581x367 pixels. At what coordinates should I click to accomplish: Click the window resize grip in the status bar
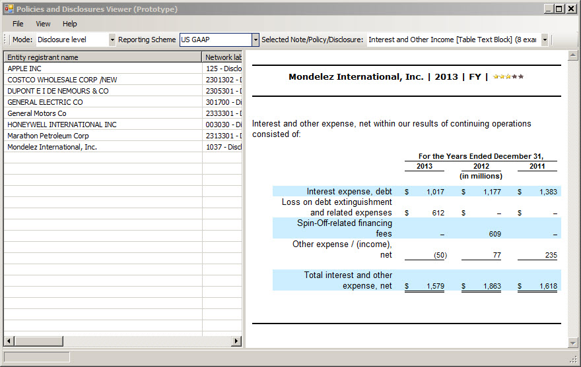pos(573,359)
